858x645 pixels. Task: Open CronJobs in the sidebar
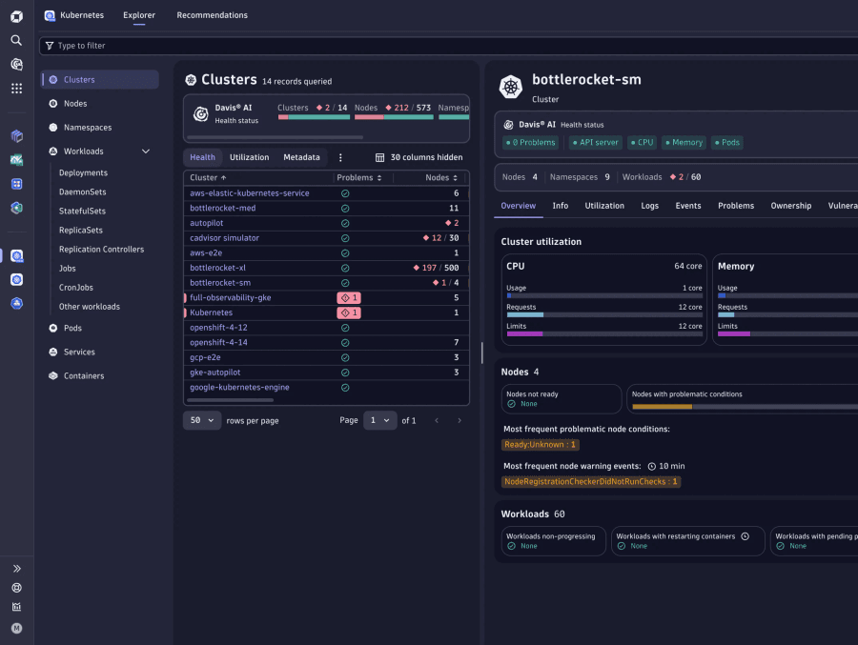point(76,288)
